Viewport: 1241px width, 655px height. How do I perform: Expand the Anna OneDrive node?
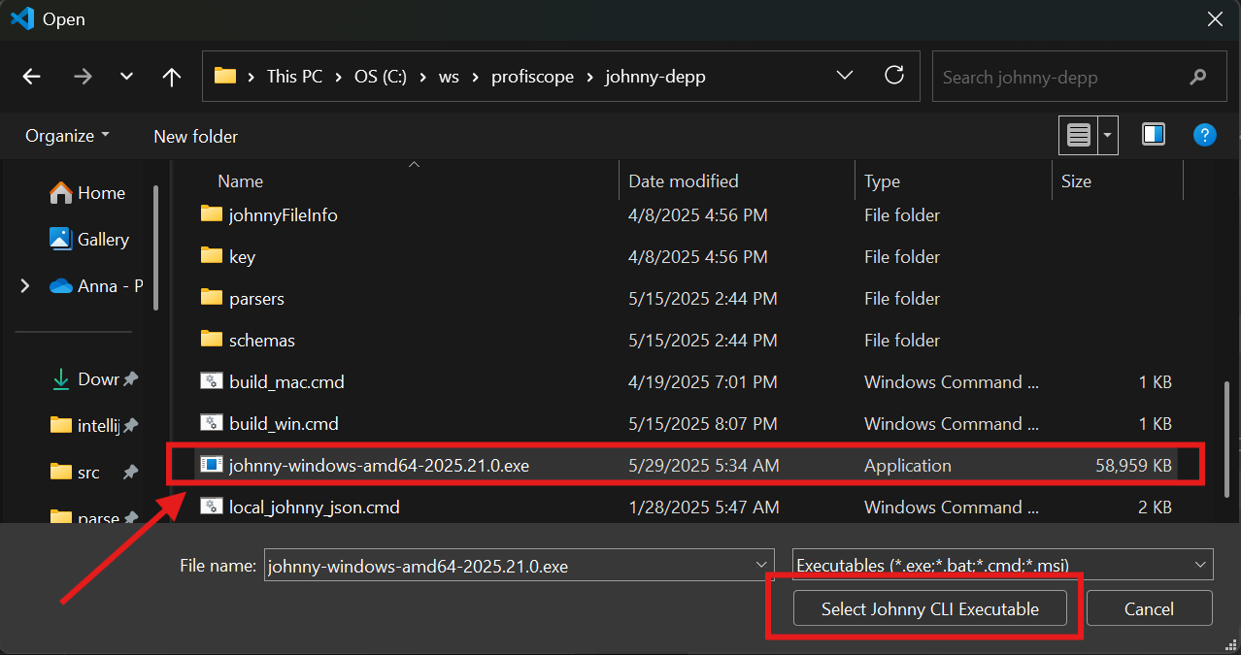click(x=25, y=285)
